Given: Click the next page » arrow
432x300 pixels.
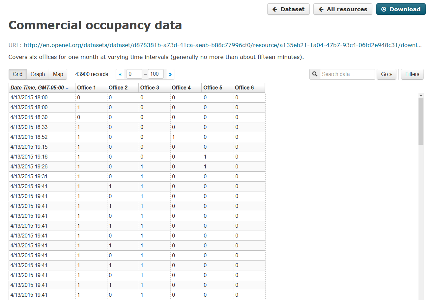Looking at the screenshot, I should coord(170,74).
